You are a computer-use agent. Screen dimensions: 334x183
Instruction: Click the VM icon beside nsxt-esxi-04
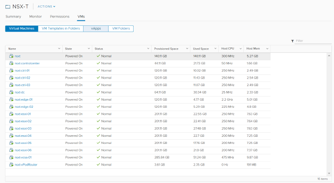point(11,136)
